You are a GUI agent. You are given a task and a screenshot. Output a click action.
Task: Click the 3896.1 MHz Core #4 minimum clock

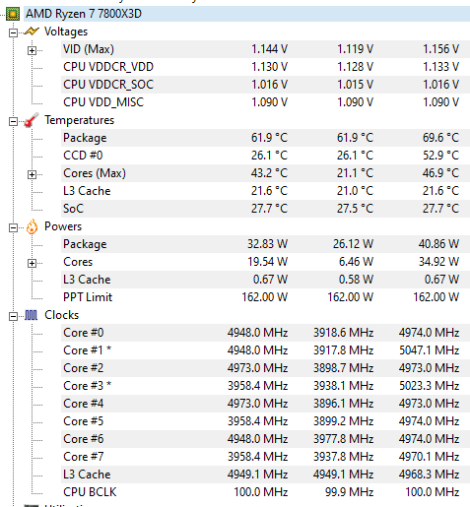(x=343, y=404)
